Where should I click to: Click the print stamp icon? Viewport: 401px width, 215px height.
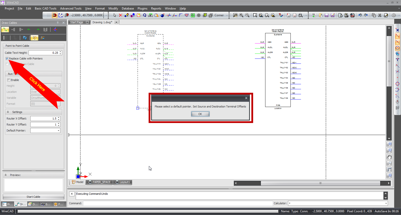[x=346, y=15]
